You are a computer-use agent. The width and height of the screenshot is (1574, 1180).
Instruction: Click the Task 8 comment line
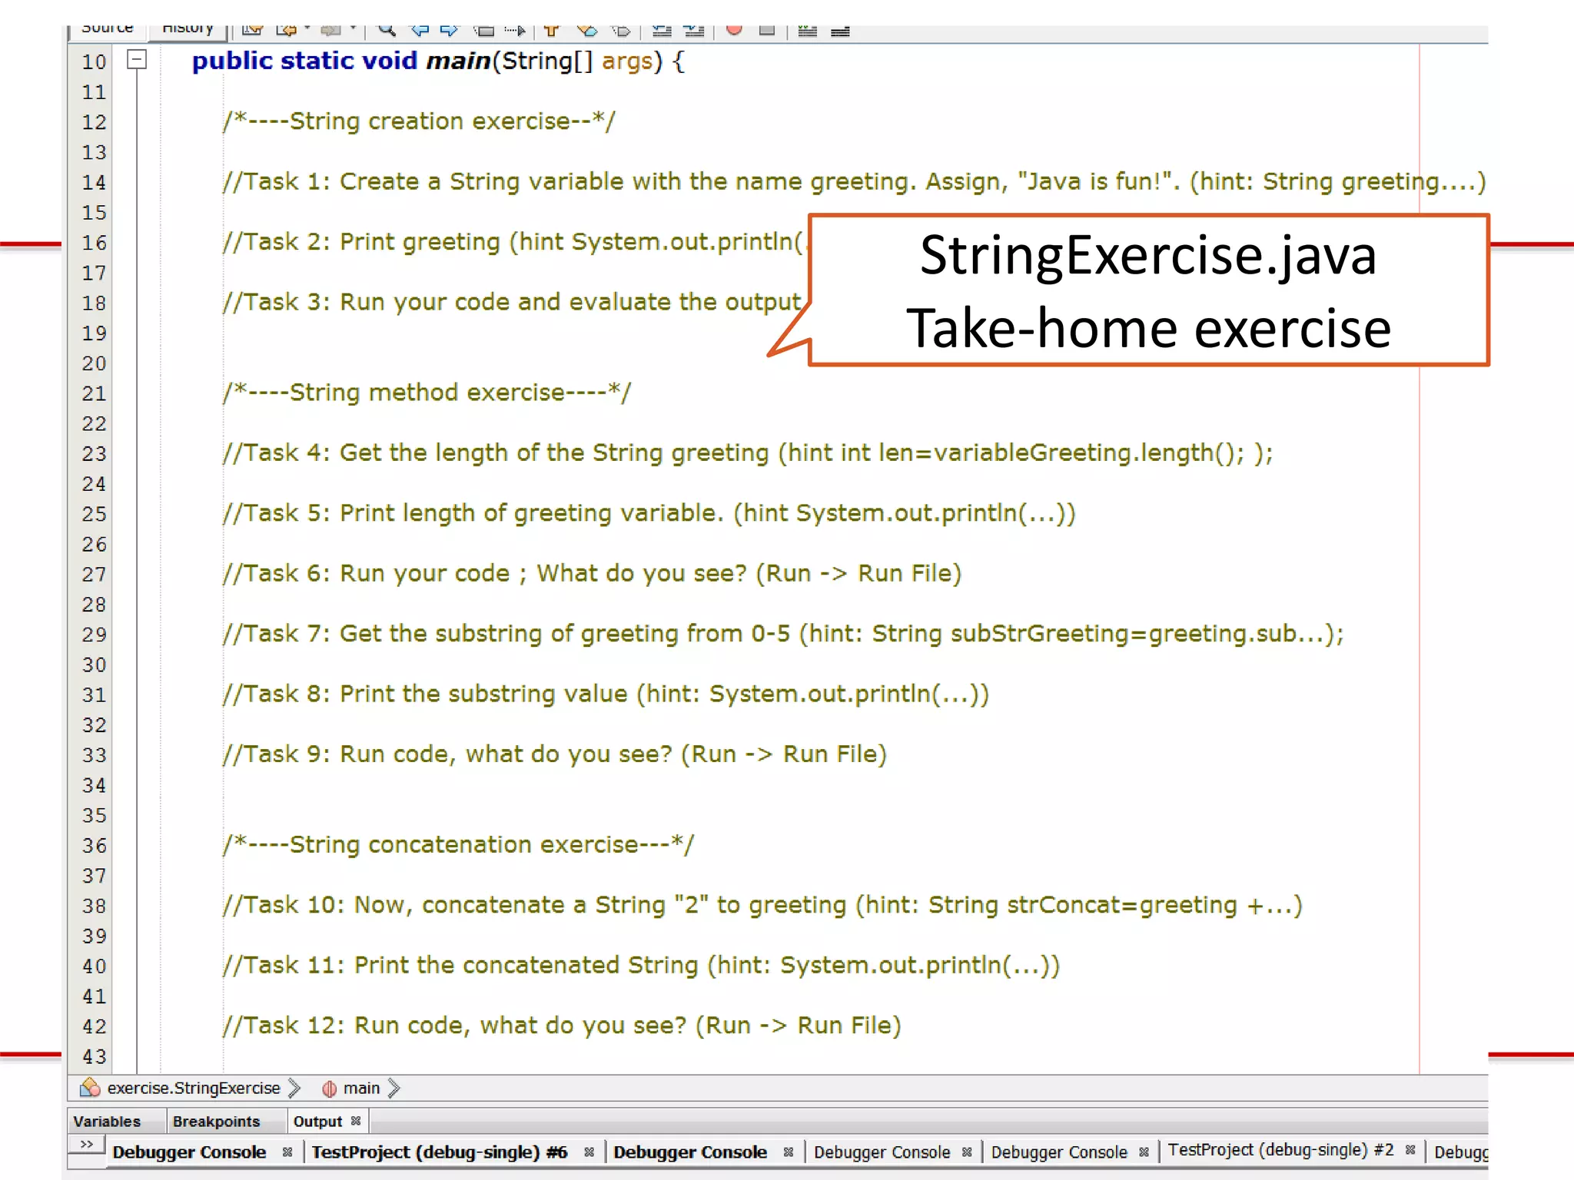[x=606, y=694]
